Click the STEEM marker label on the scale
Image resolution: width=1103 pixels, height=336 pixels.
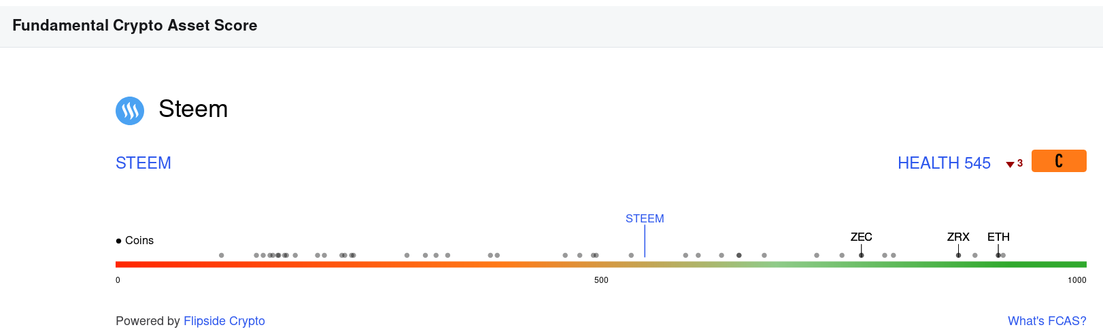pos(645,218)
